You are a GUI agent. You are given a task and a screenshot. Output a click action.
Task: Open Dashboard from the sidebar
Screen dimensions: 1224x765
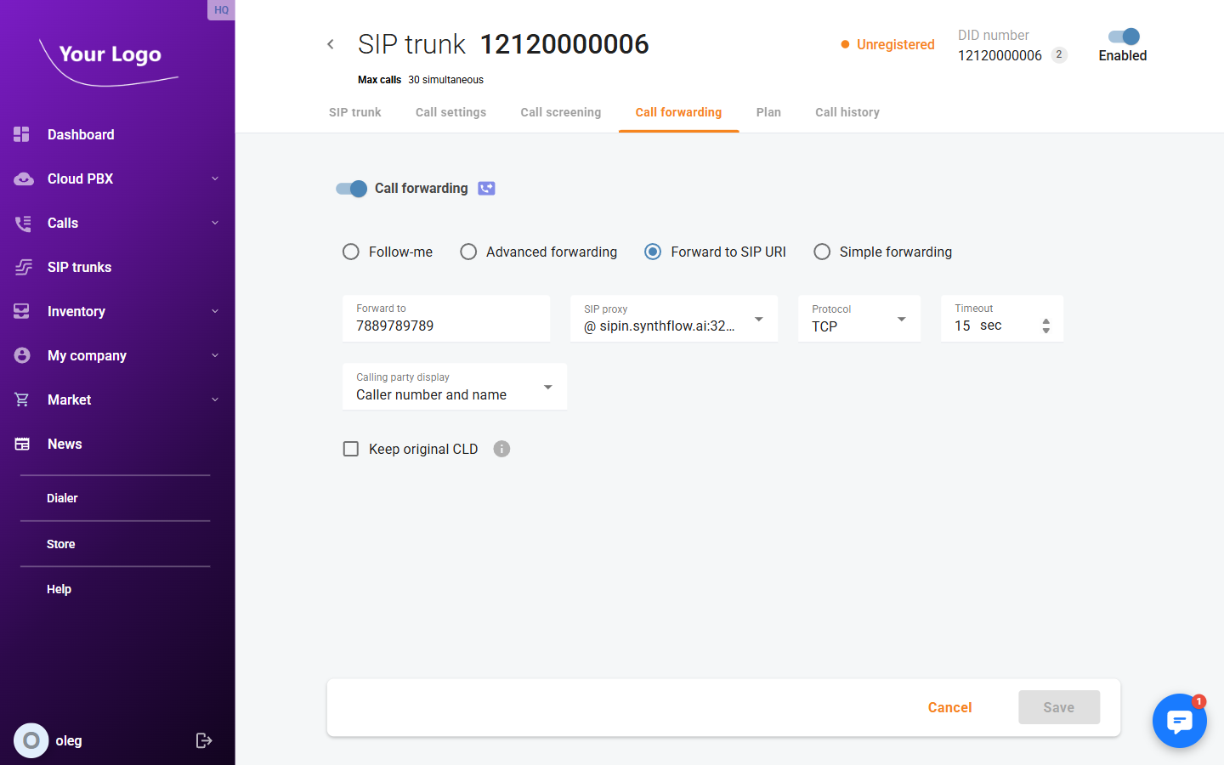[x=81, y=134]
